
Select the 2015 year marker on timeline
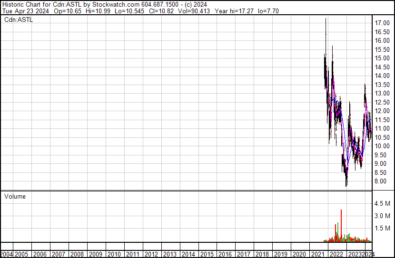(x=206, y=254)
